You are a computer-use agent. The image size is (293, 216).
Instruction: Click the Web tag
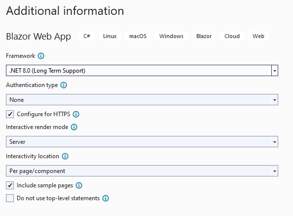coord(258,36)
